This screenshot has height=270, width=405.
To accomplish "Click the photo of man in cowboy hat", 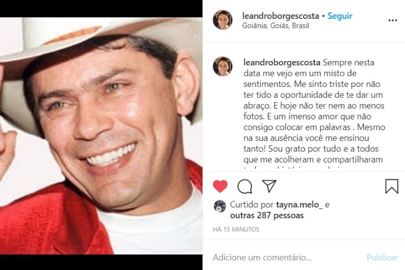I will [101, 136].
